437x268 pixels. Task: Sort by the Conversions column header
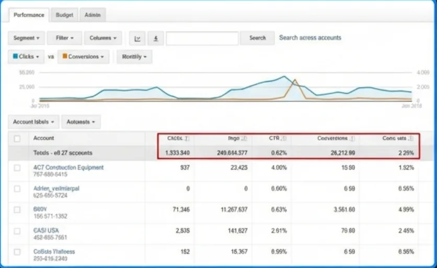tap(332, 138)
